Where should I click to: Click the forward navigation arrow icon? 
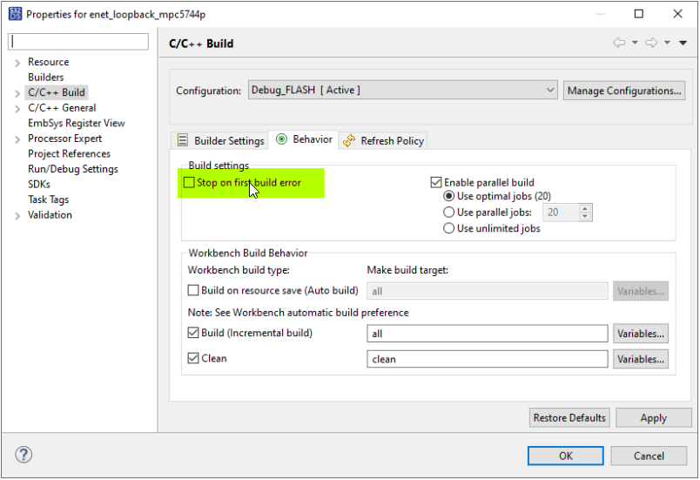coord(651,43)
